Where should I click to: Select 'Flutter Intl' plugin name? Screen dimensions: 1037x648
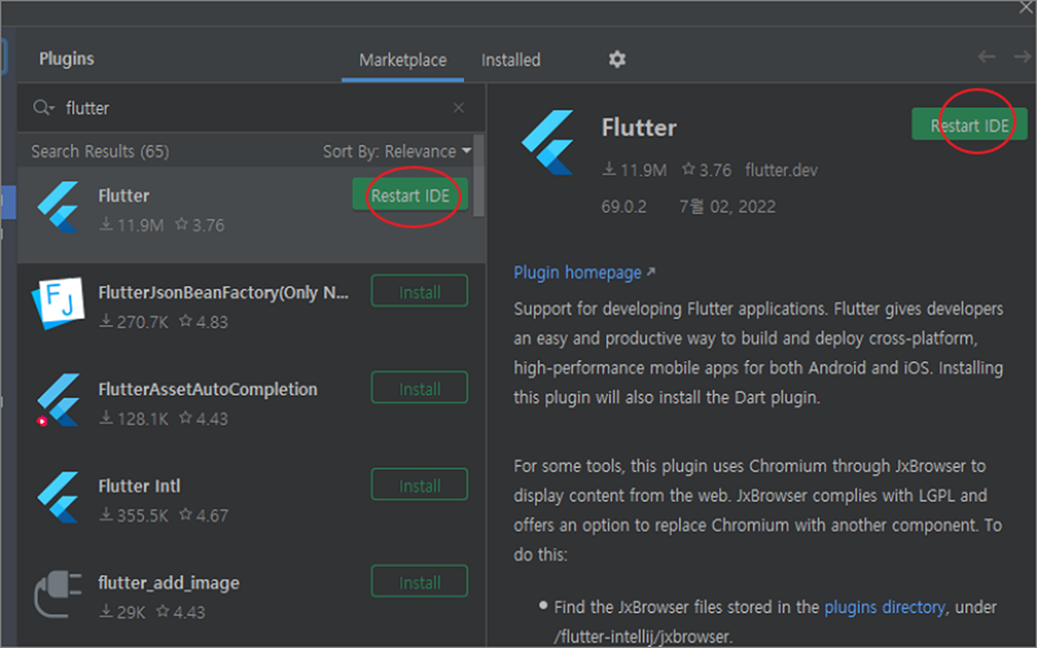click(x=139, y=486)
